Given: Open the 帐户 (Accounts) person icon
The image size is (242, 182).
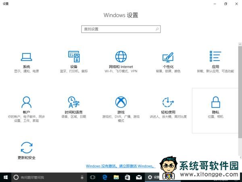Looking at the screenshot, I should (26, 102).
